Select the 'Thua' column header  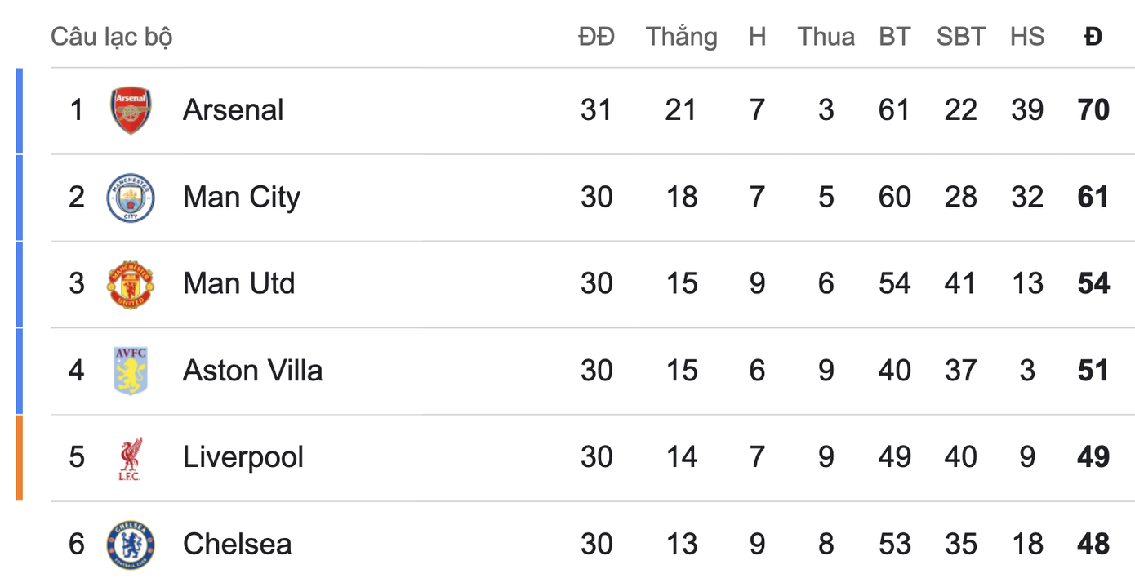click(x=826, y=37)
